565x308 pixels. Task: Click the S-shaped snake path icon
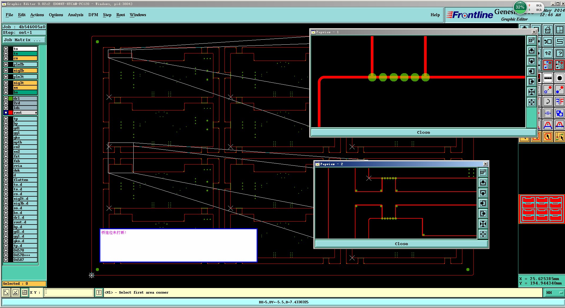[559, 41]
